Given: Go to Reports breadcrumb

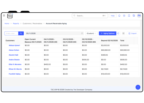Looking at the screenshot, I should (x=16, y=23).
